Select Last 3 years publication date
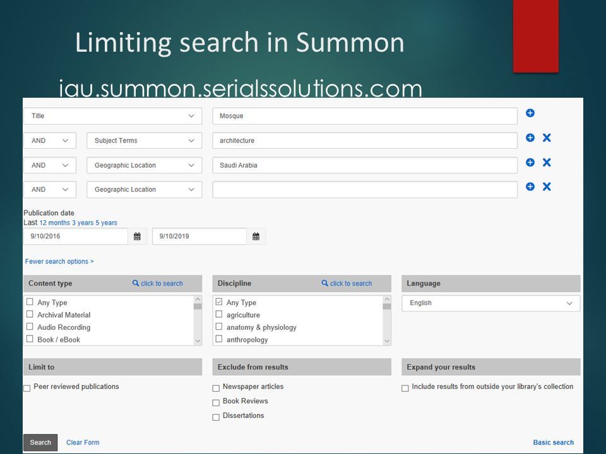The image size is (606, 454). tap(83, 223)
